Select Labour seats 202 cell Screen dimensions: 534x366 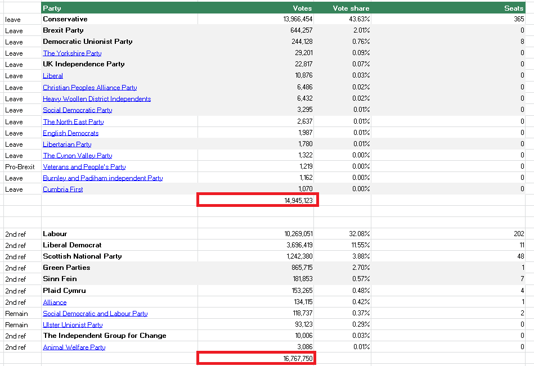coord(448,234)
